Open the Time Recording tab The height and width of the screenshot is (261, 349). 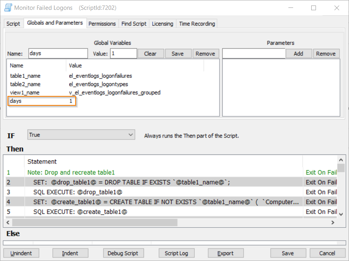click(x=197, y=24)
